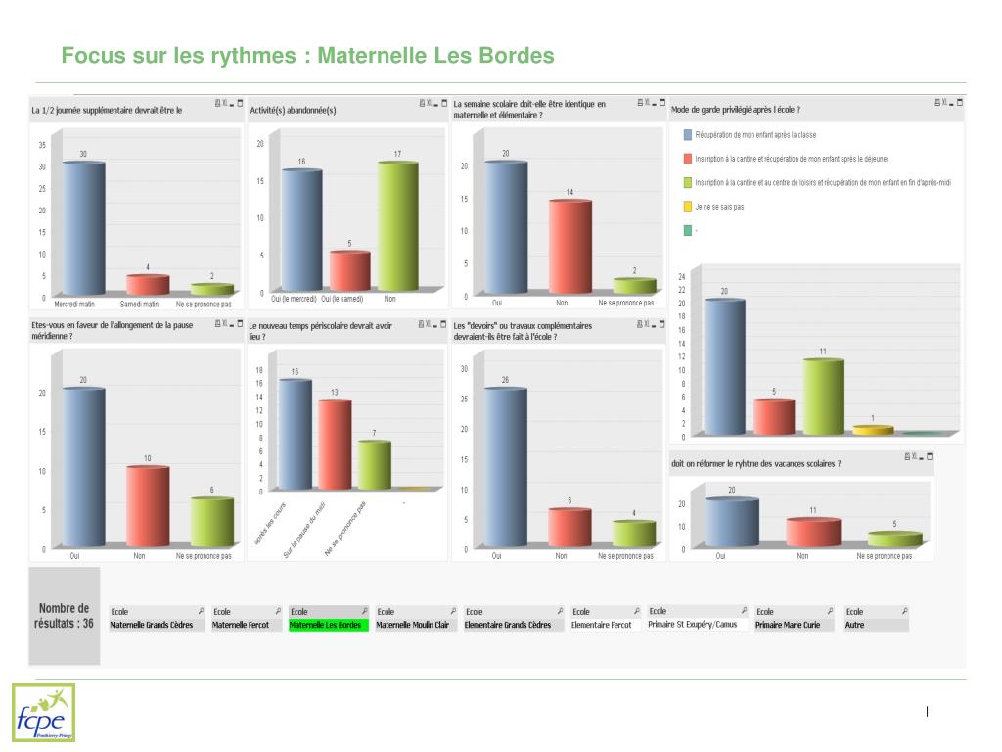Open search in Maternelle Grands Cèdres list box
The width and height of the screenshot is (1002, 752).
click(x=201, y=611)
